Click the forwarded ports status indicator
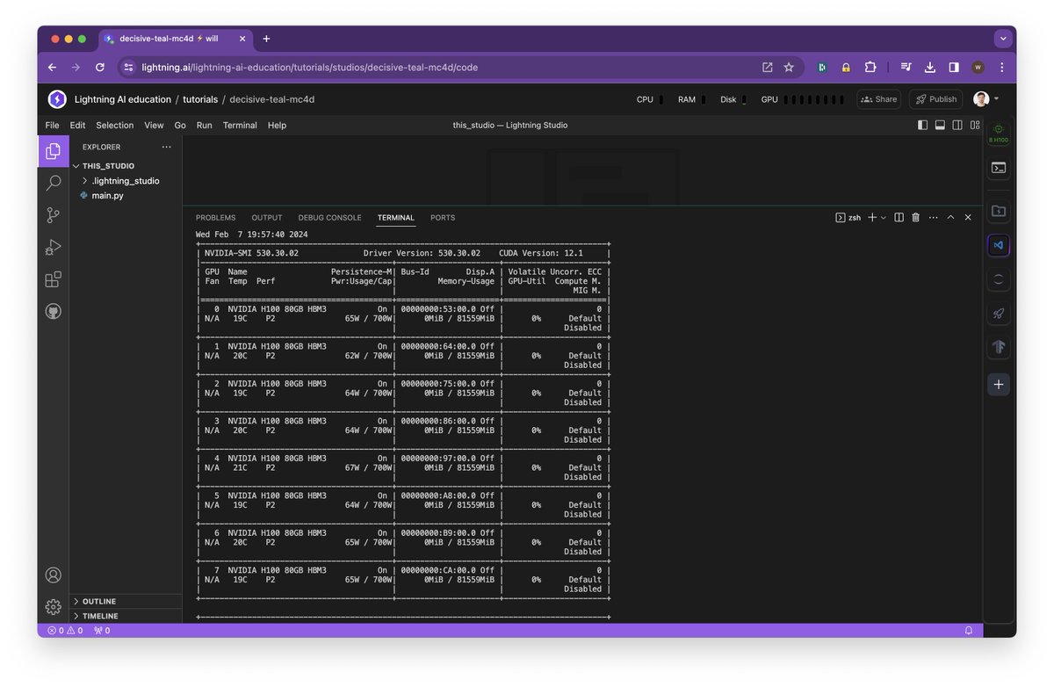The image size is (1054, 687). [x=102, y=630]
